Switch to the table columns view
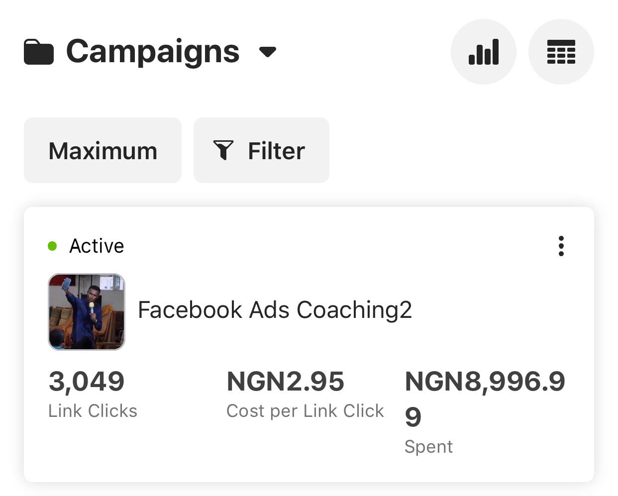Viewport: 618px width, 496px height. point(561,52)
